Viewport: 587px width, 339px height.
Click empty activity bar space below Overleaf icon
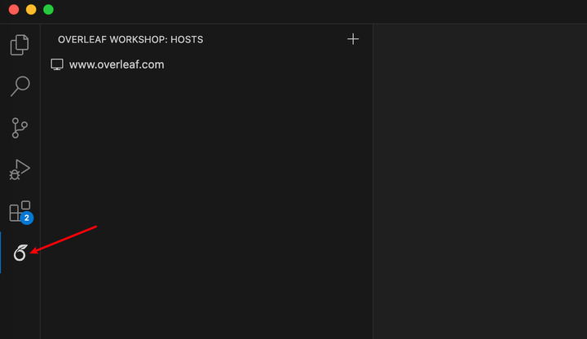[20, 306]
